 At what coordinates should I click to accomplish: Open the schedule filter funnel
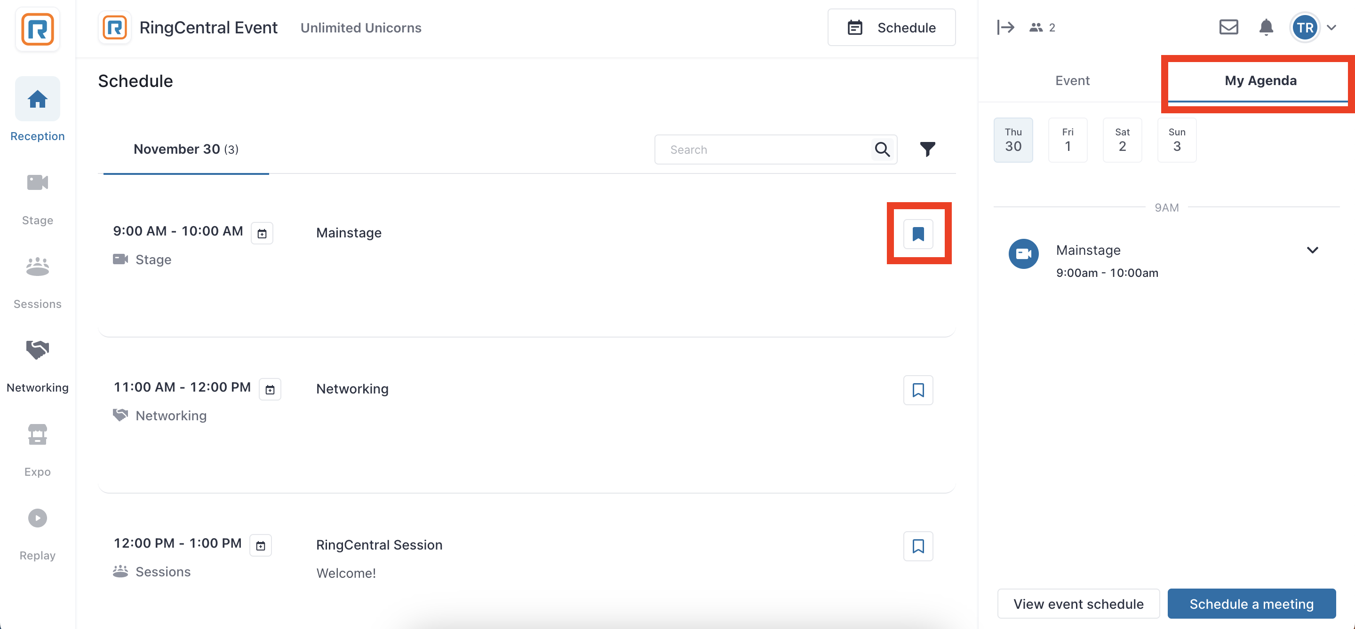click(x=927, y=149)
